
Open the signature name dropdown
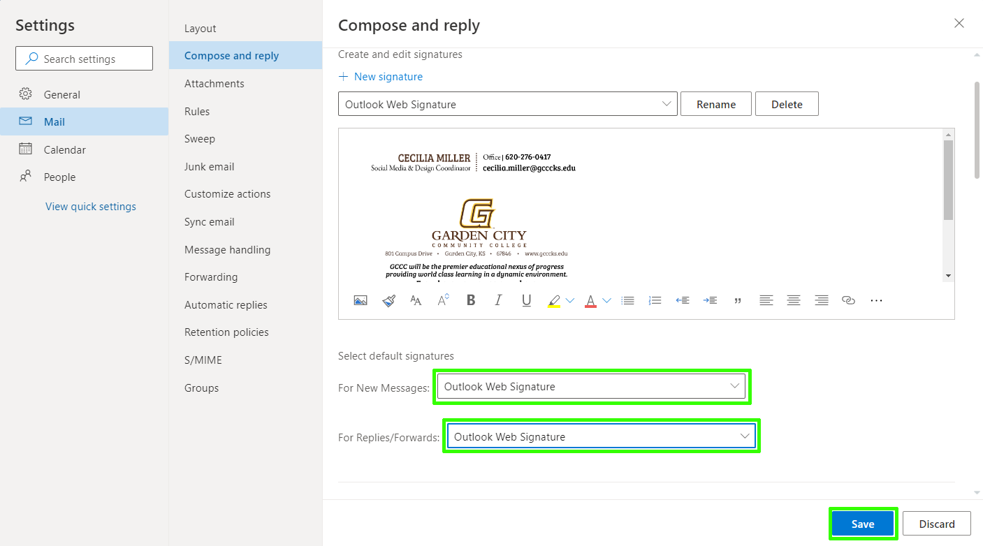508,104
